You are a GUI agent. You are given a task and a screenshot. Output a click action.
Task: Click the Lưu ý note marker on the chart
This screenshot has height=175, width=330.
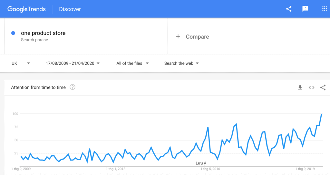[x=201, y=163]
